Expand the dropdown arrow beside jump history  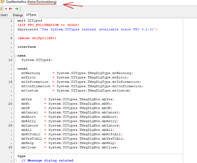coord(6,9)
